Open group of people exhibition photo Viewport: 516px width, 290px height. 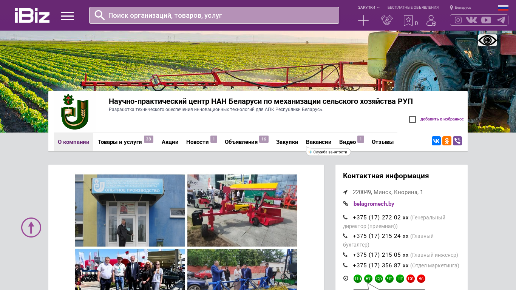[x=130, y=269]
